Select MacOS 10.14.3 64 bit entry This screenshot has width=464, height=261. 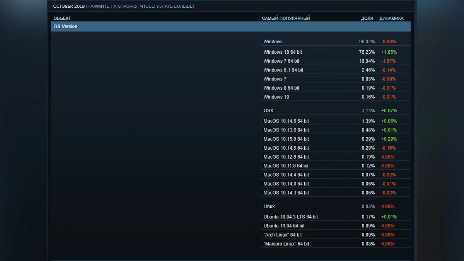pos(336,192)
